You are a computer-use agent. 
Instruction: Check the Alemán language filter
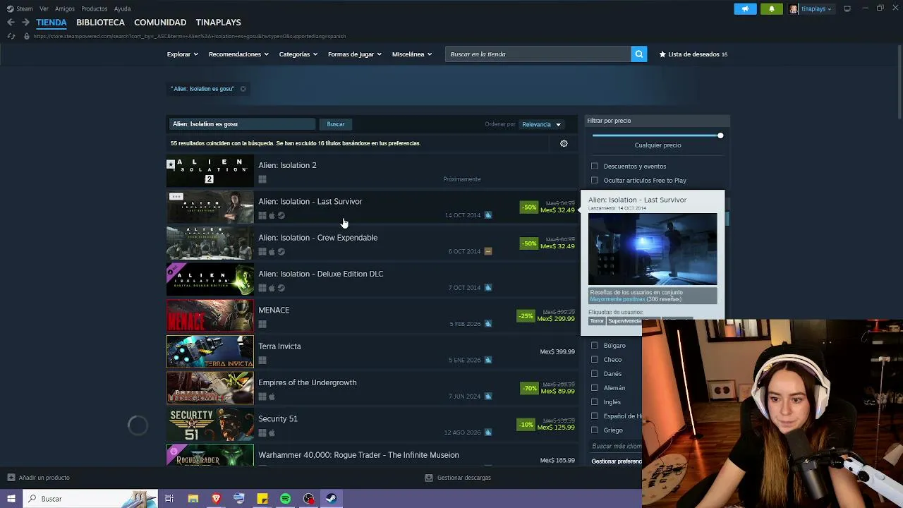(x=595, y=388)
